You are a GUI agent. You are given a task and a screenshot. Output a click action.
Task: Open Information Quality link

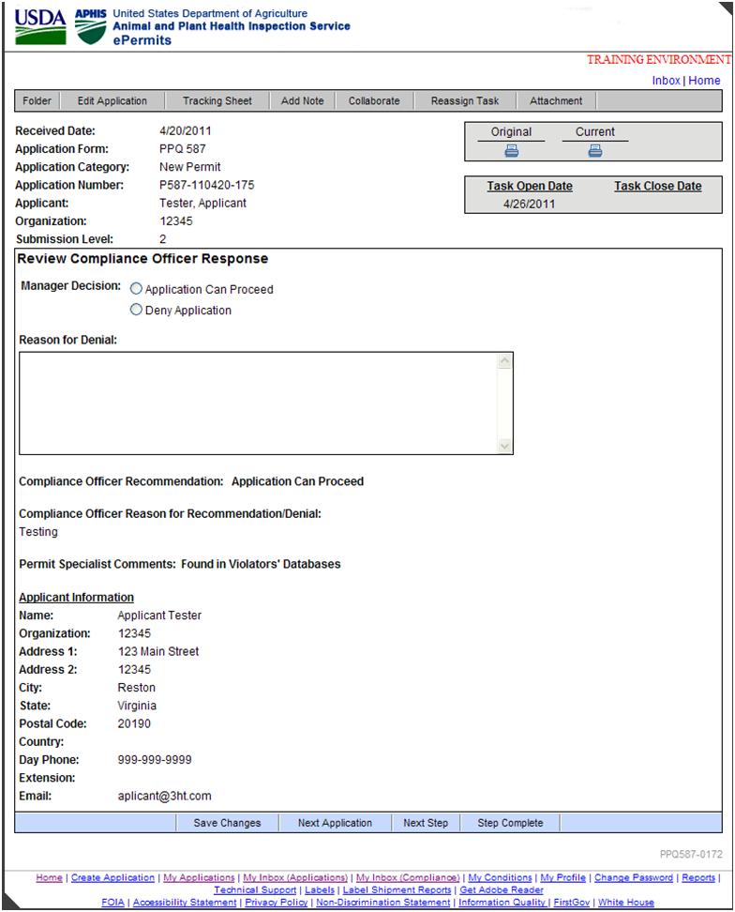(x=502, y=902)
